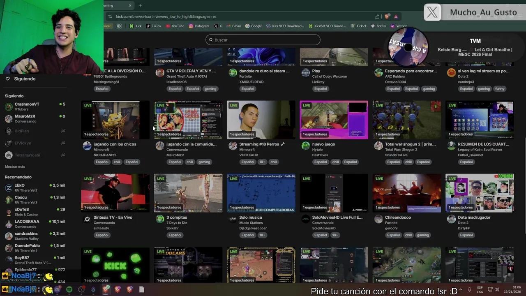526x296 pixels.
Task: Open the '3 compitas' 7 Days to Die thumbnail
Action: [188, 193]
